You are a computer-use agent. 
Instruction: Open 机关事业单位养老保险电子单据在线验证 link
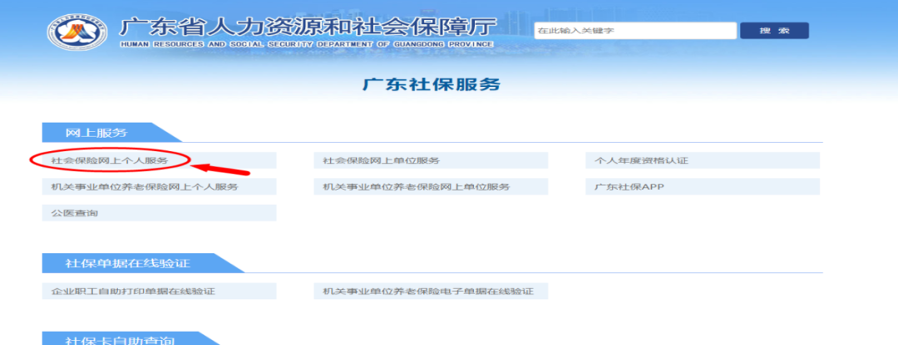428,291
